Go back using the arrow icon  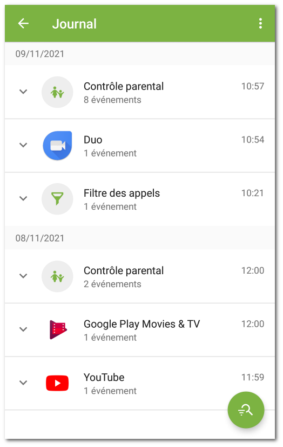23,23
